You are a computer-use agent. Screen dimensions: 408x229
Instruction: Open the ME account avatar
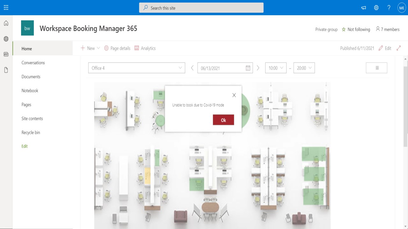402,8
